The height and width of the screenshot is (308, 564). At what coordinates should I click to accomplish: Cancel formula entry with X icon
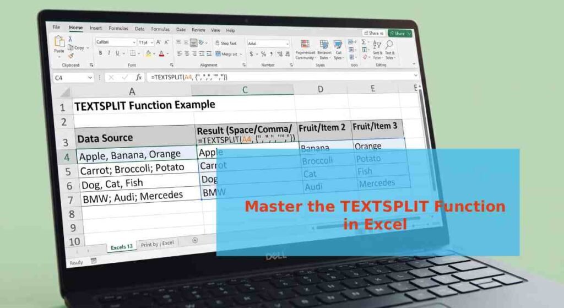pyautogui.click(x=111, y=77)
